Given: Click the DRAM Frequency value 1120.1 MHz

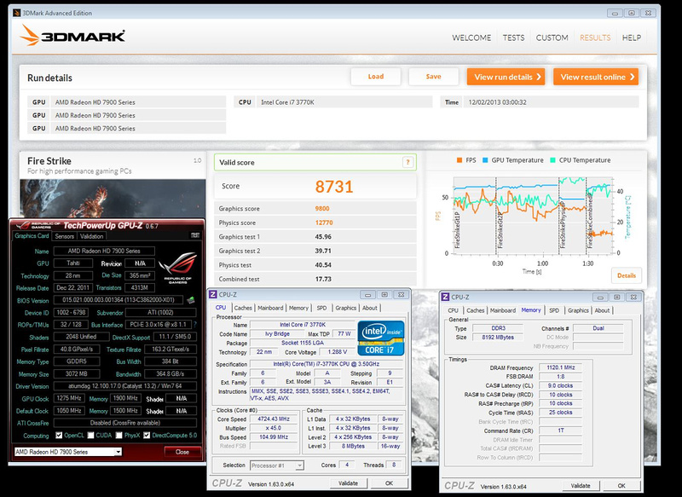Looking at the screenshot, I should [561, 368].
